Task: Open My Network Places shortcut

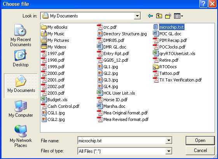Action: [21, 136]
